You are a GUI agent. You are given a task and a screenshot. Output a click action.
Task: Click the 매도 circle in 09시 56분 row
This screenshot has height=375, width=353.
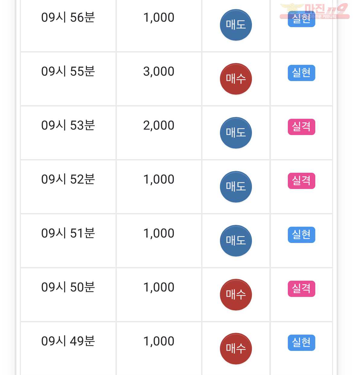pyautogui.click(x=236, y=25)
